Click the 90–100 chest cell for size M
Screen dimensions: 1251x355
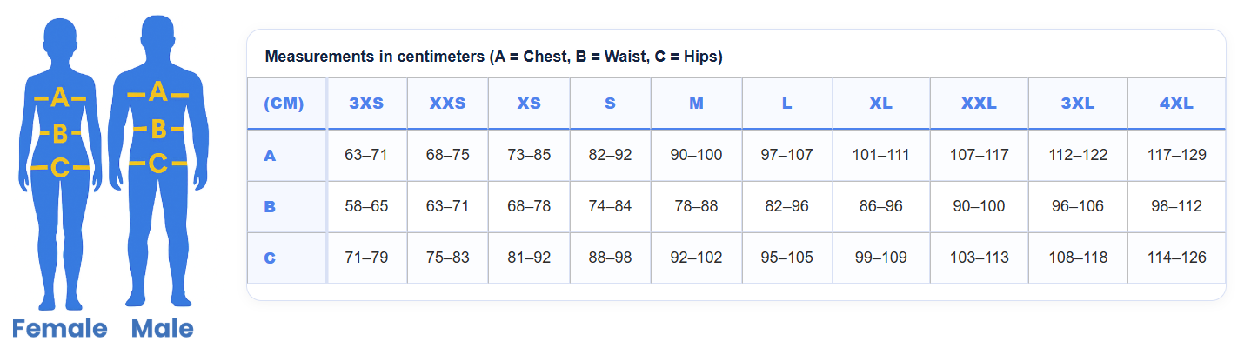click(x=696, y=156)
